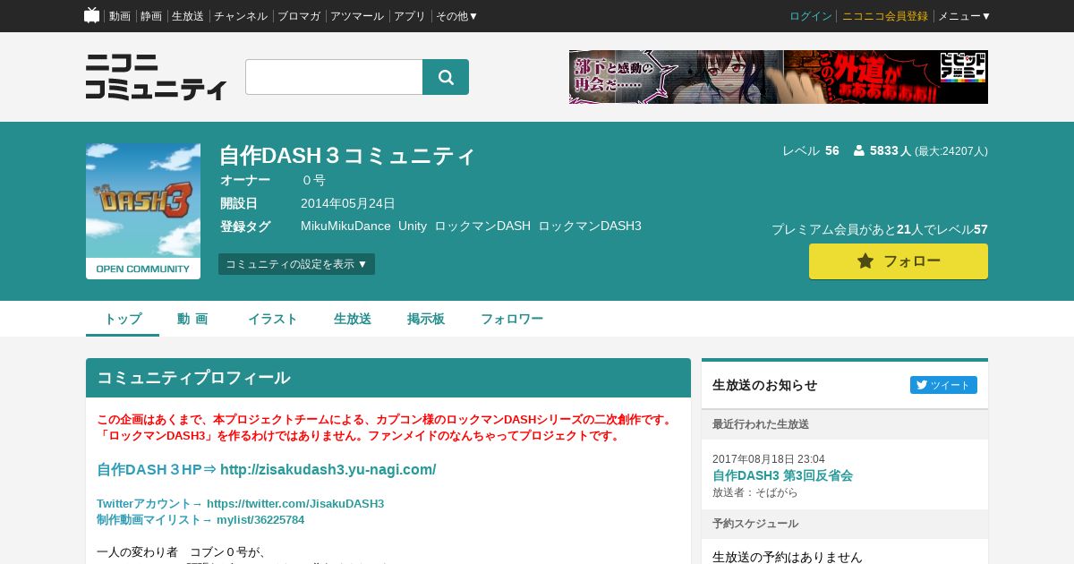Click the ニコニコ会員登録 link
Image resolution: width=1074 pixels, height=564 pixels.
click(885, 16)
